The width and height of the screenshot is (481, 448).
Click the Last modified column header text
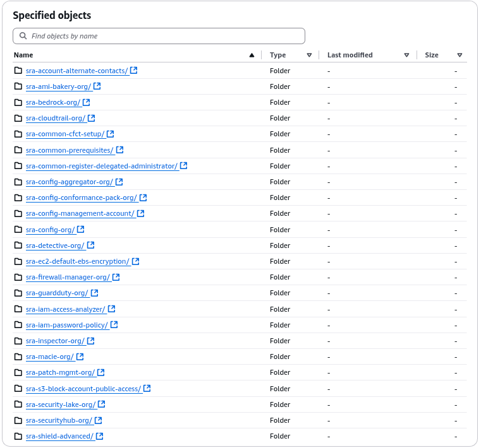[350, 55]
